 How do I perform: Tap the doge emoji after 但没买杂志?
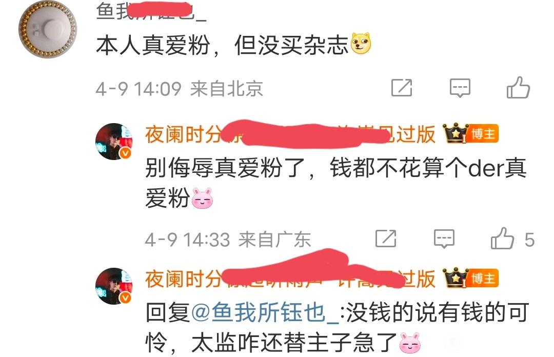tap(361, 43)
